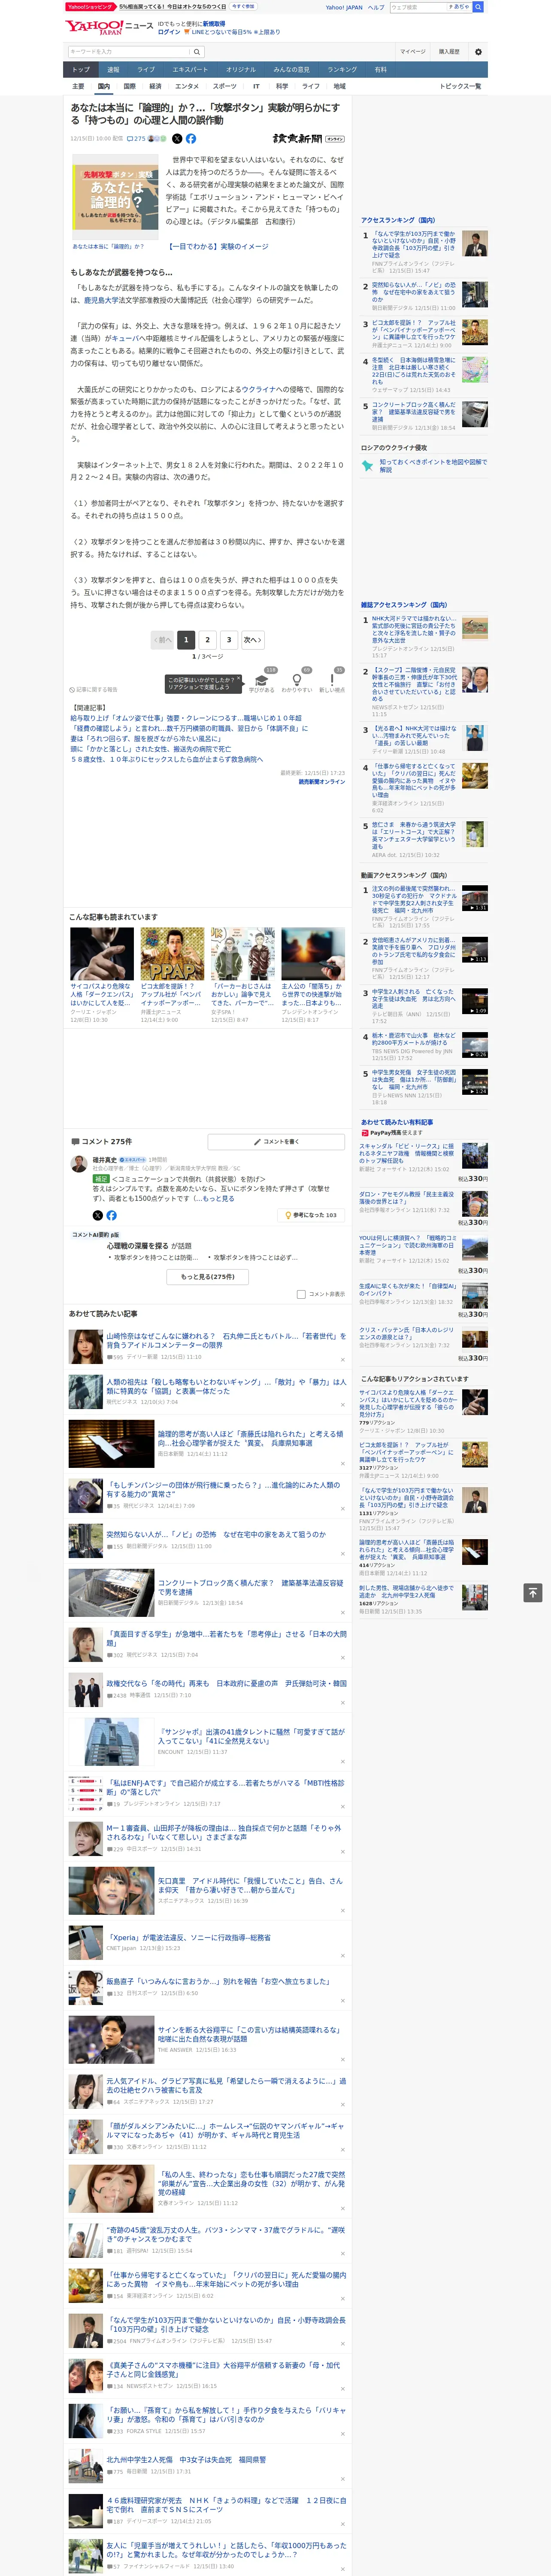Share the expert comment on X
551x2576 pixels.
click(x=98, y=1215)
